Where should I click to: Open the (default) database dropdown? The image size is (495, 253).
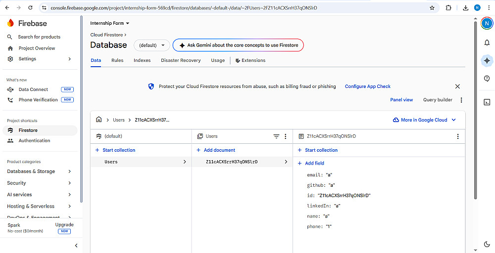point(151,45)
